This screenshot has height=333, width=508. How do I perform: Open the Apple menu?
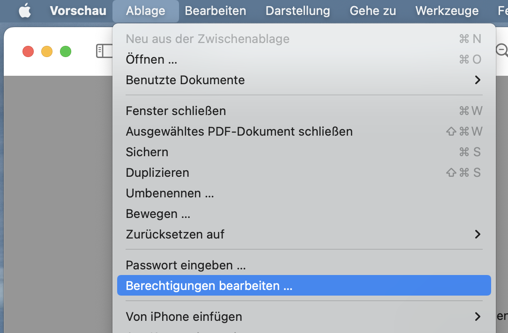pos(24,11)
